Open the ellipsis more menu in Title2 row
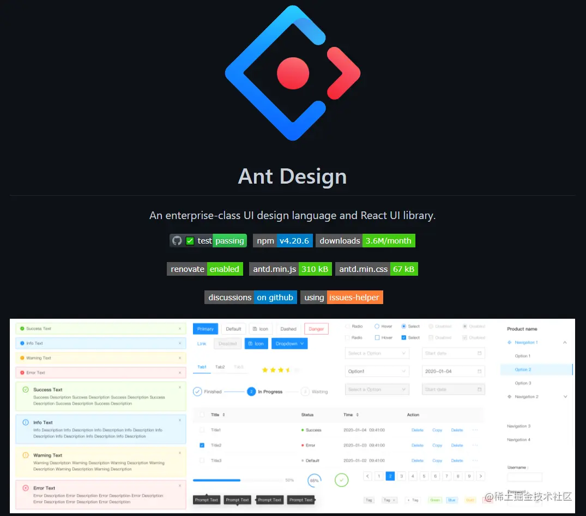 point(475,445)
